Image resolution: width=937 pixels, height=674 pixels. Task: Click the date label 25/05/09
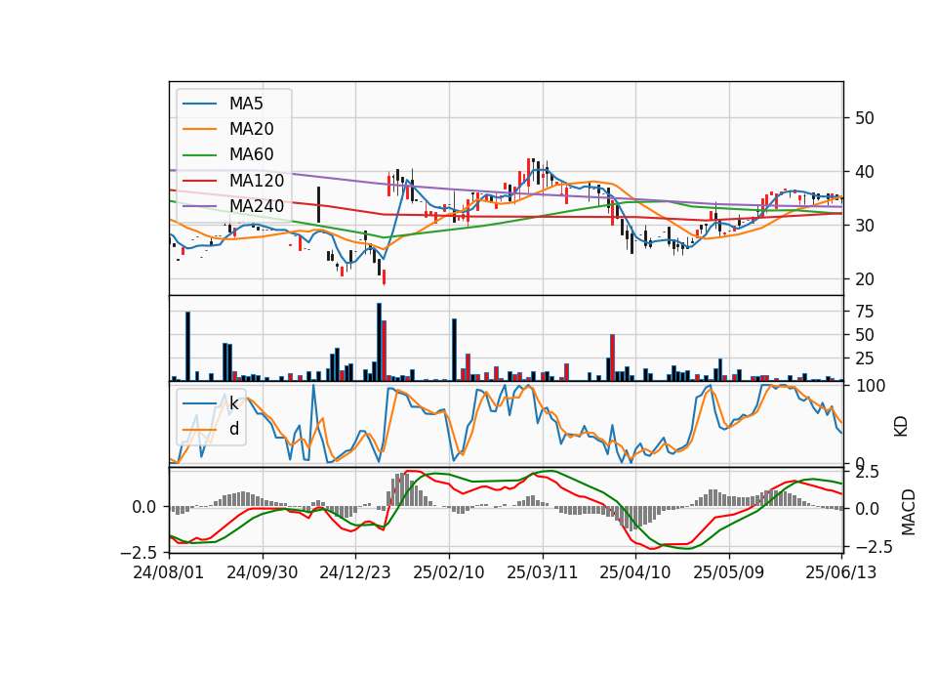(x=729, y=572)
